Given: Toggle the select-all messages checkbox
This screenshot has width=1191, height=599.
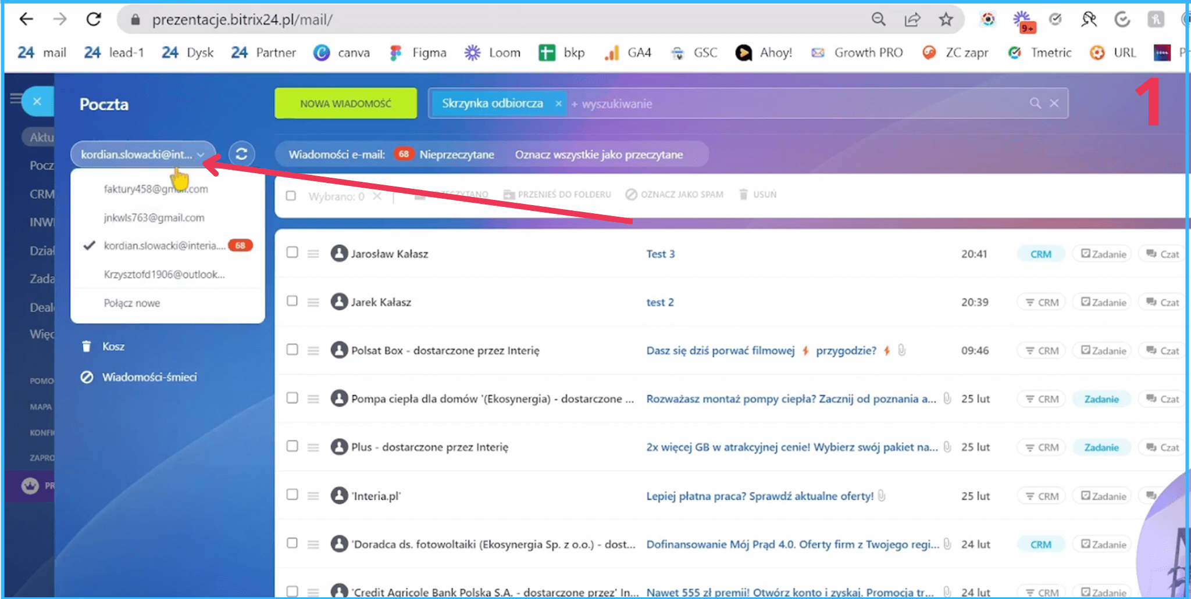Looking at the screenshot, I should click(x=291, y=196).
